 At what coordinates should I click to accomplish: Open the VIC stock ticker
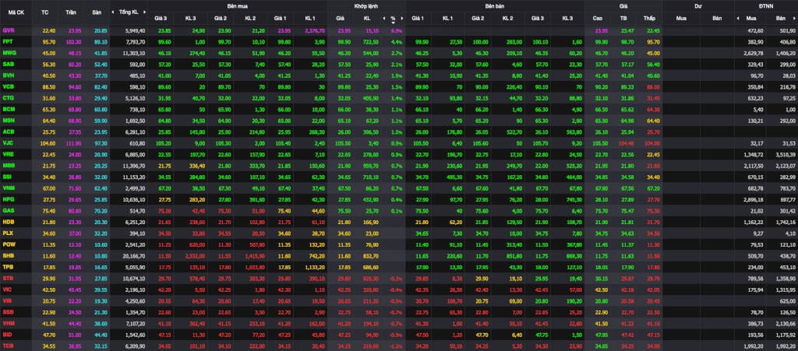[7, 289]
